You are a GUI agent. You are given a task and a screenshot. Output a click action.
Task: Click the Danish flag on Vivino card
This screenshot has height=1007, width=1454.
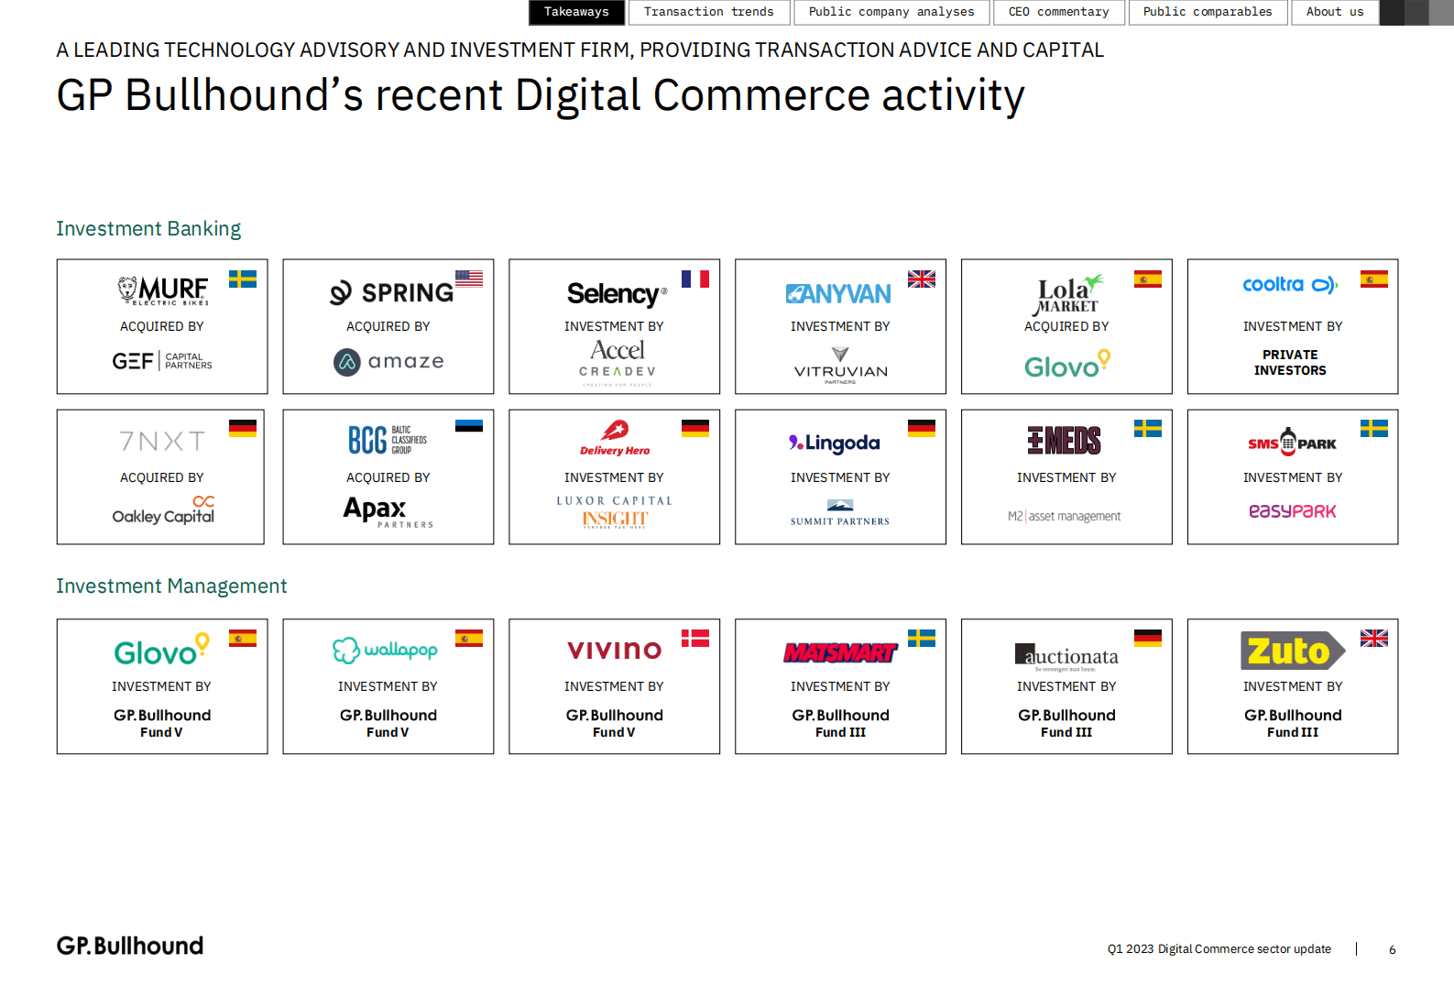[694, 638]
